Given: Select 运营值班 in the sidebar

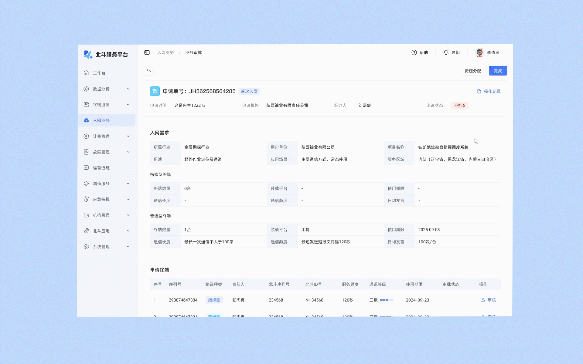Looking at the screenshot, I should point(101,168).
